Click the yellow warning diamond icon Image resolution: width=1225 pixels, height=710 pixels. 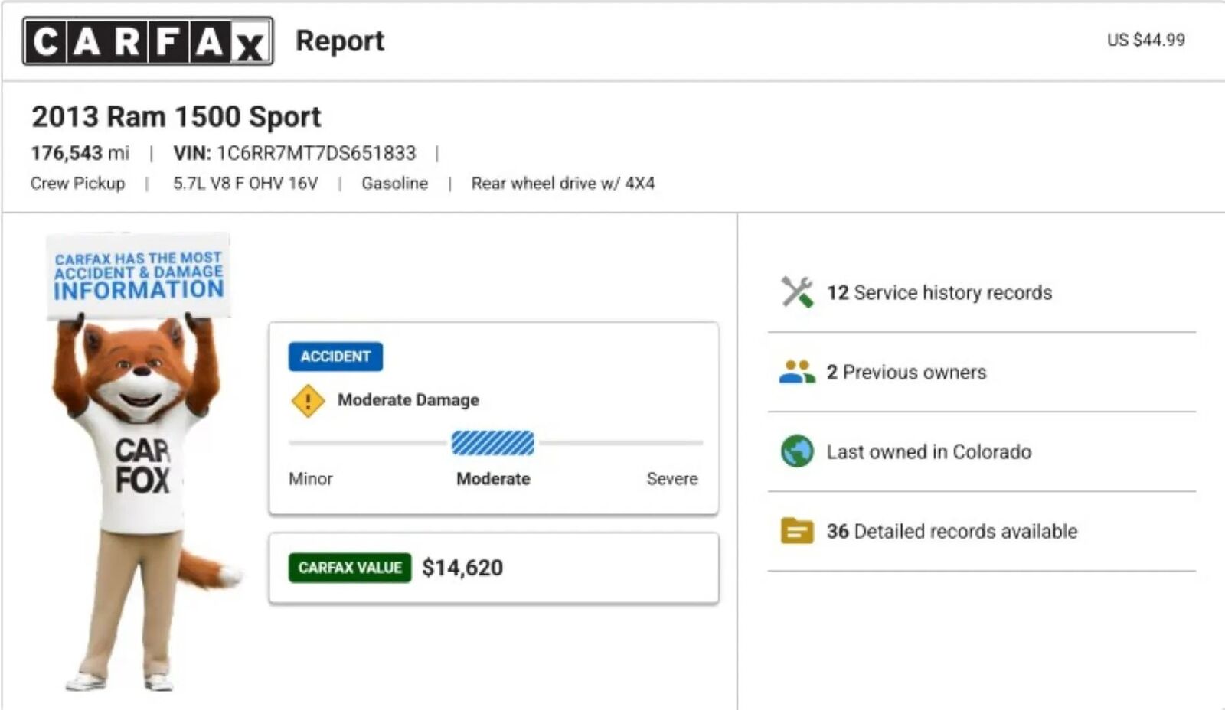308,400
